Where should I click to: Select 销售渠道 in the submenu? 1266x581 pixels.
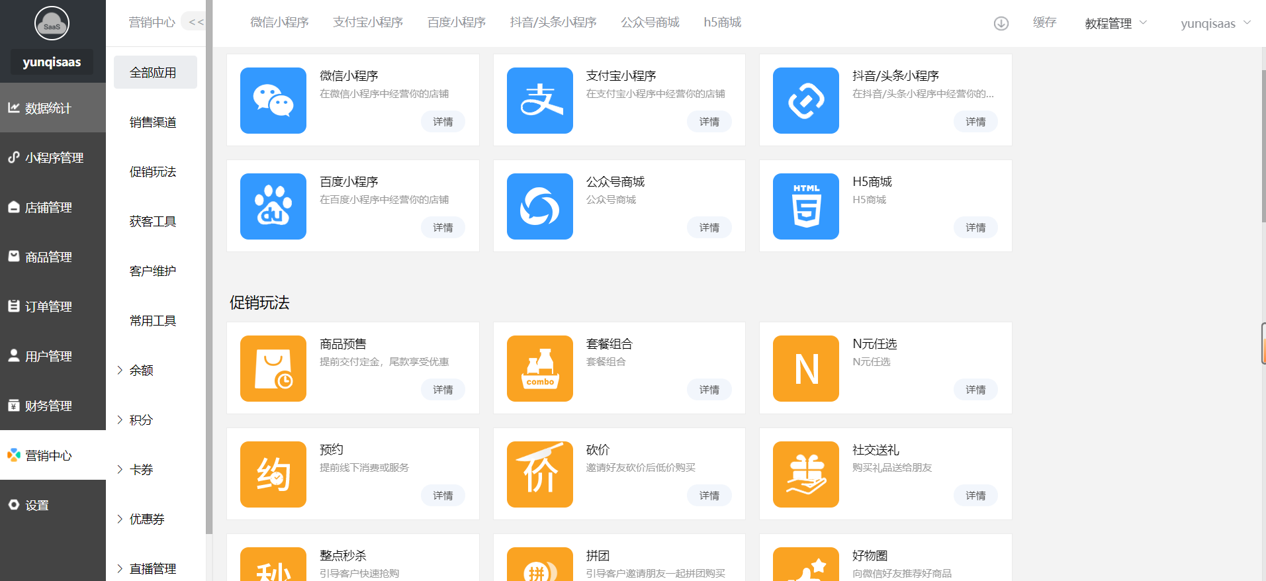click(x=153, y=122)
